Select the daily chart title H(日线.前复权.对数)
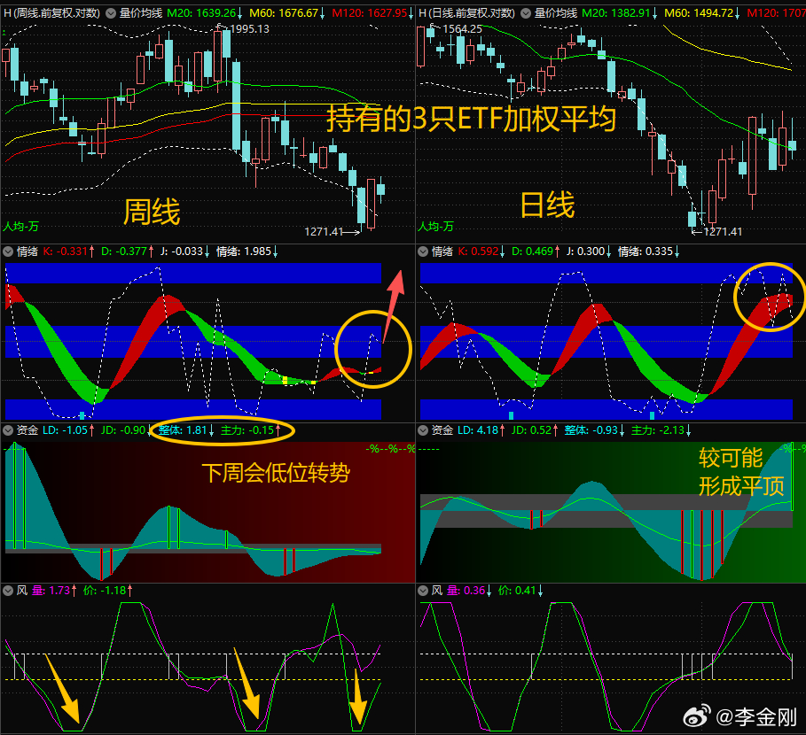This screenshot has height=735, width=806. tap(466, 13)
